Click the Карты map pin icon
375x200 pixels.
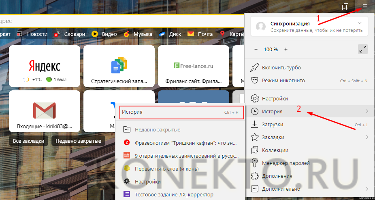tap(223, 34)
